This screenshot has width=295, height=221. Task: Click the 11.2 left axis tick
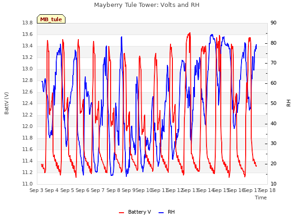tap(28, 172)
